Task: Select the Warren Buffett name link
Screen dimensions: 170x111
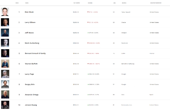Action: pyautogui.click(x=31, y=64)
